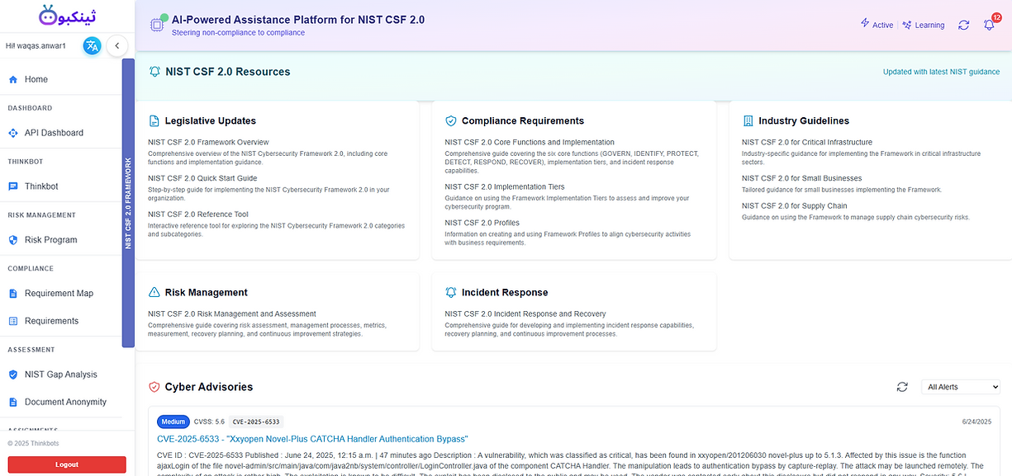Image resolution: width=1012 pixels, height=476 pixels.
Task: Open NIST CSF 2.0 for Small Businesses
Action: [x=801, y=178]
